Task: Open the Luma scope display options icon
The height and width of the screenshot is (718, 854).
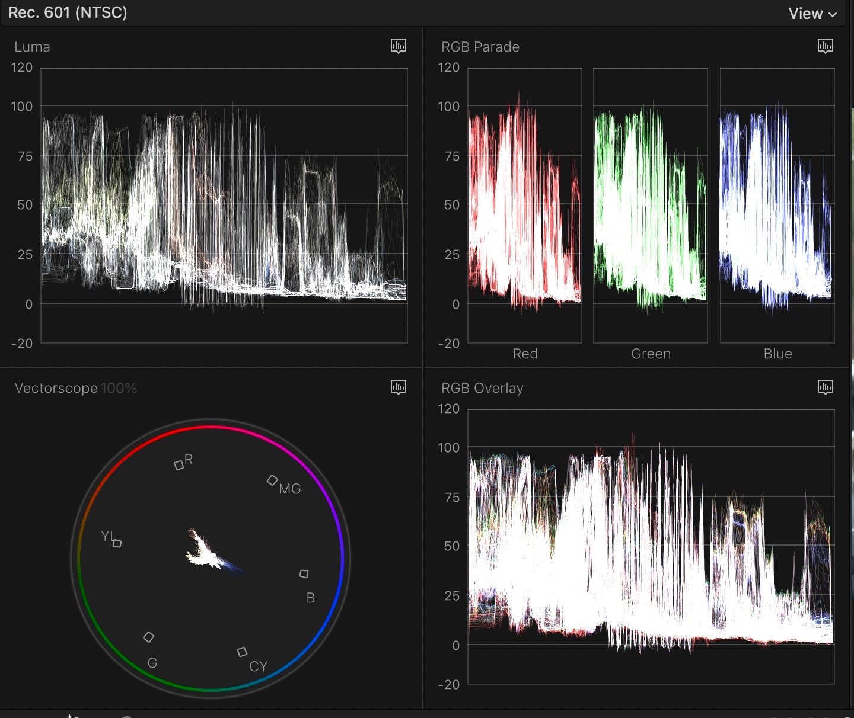Action: 399,46
